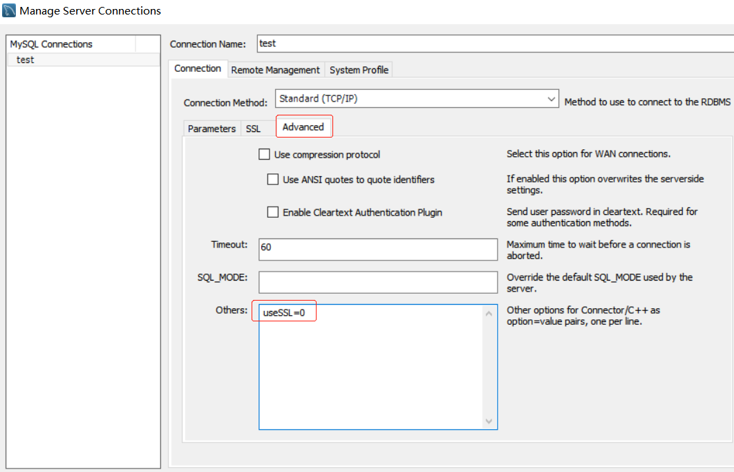Click into the Timeout field
The image size is (734, 472).
tap(378, 249)
